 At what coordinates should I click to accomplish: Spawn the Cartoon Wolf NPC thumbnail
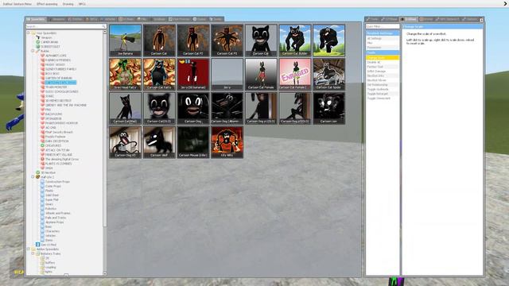pyautogui.click(x=159, y=142)
